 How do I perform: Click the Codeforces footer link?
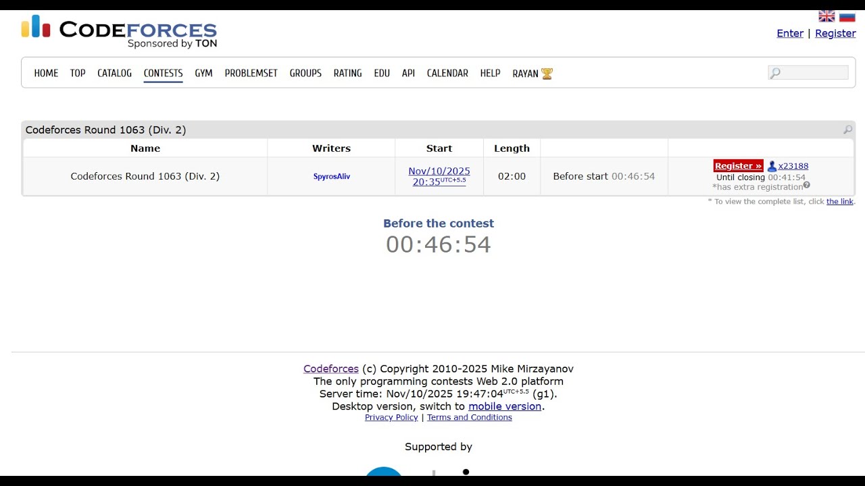pyautogui.click(x=331, y=369)
